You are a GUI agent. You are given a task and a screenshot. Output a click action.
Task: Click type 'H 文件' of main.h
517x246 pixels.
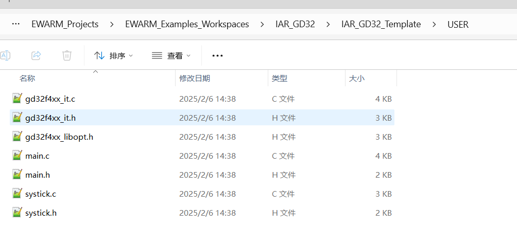(x=284, y=175)
